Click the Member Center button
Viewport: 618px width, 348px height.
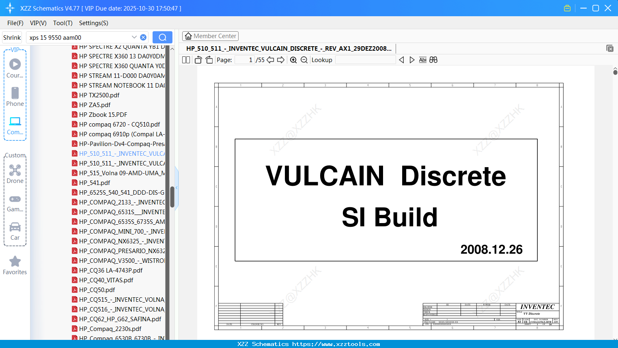(210, 36)
